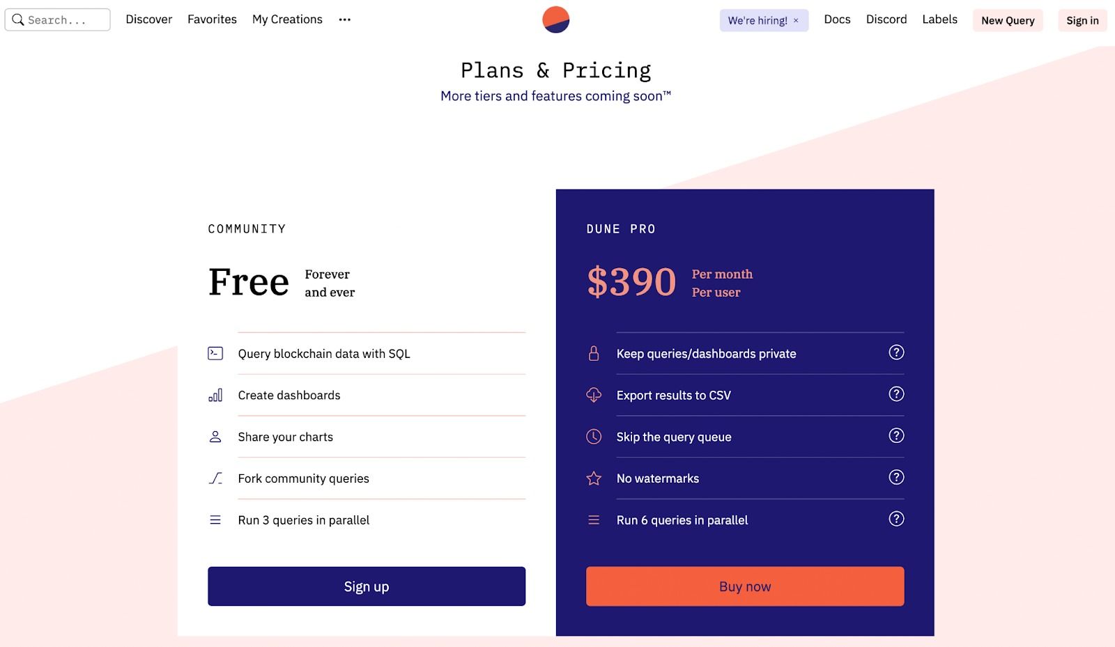Image resolution: width=1115 pixels, height=647 pixels.
Task: Click the cloud download icon for CSV export
Action: pos(594,395)
